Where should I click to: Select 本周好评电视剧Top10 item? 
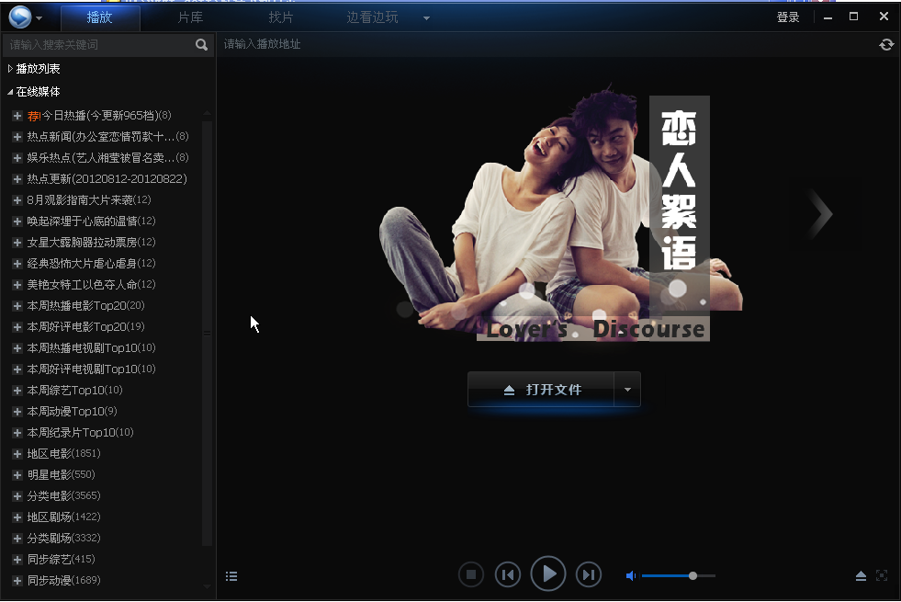(x=91, y=369)
